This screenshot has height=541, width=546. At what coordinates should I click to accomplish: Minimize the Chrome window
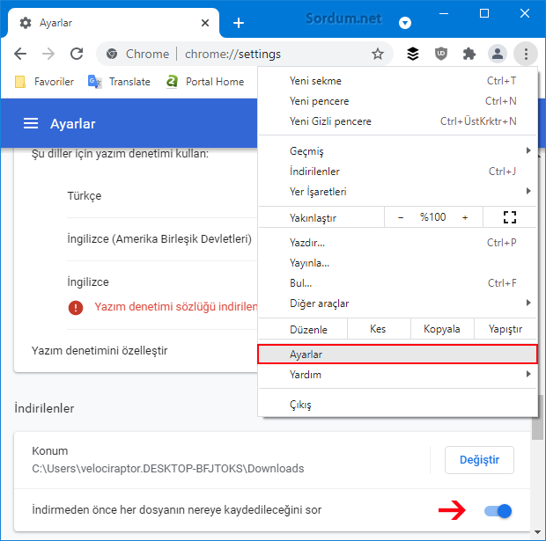(x=444, y=13)
